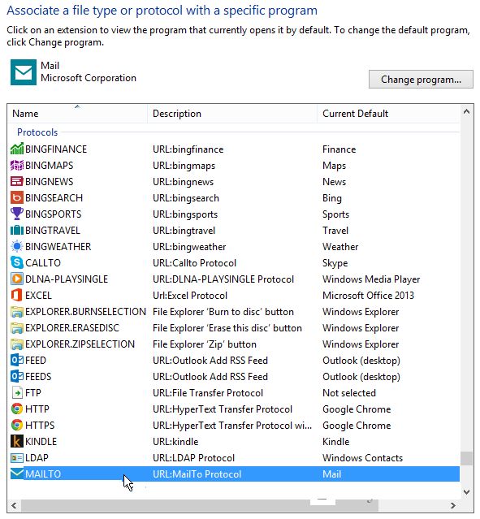The height and width of the screenshot is (519, 480).
Task: Click the FEEDS Outlook icon
Action: point(17,376)
